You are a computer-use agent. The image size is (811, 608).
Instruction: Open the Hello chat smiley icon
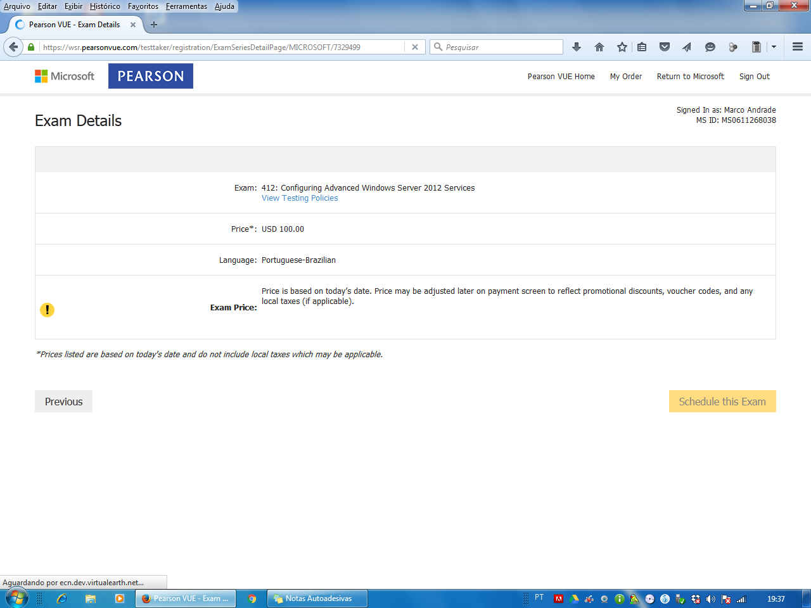pyautogui.click(x=710, y=47)
